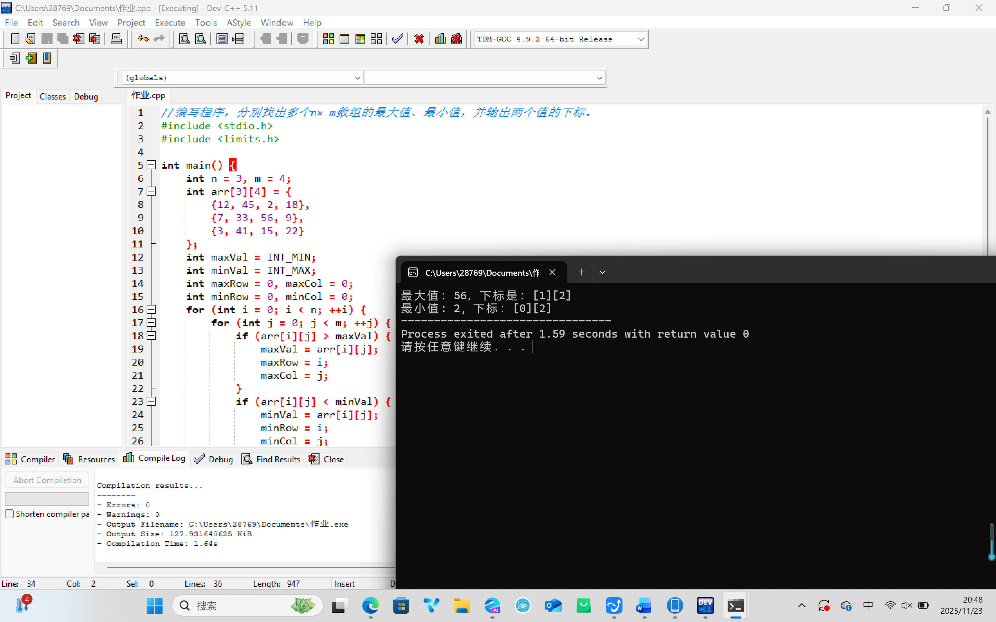Open the Find Results tab
Image resolution: width=996 pixels, height=622 pixels.
[271, 459]
